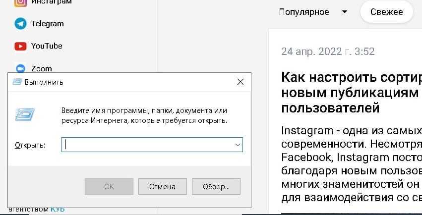
Task: Open the article titled Как настроить сортировку
Action: click(352, 93)
